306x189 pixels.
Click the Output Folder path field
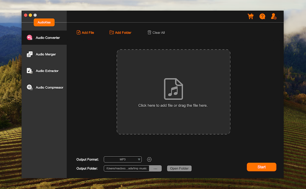126,168
